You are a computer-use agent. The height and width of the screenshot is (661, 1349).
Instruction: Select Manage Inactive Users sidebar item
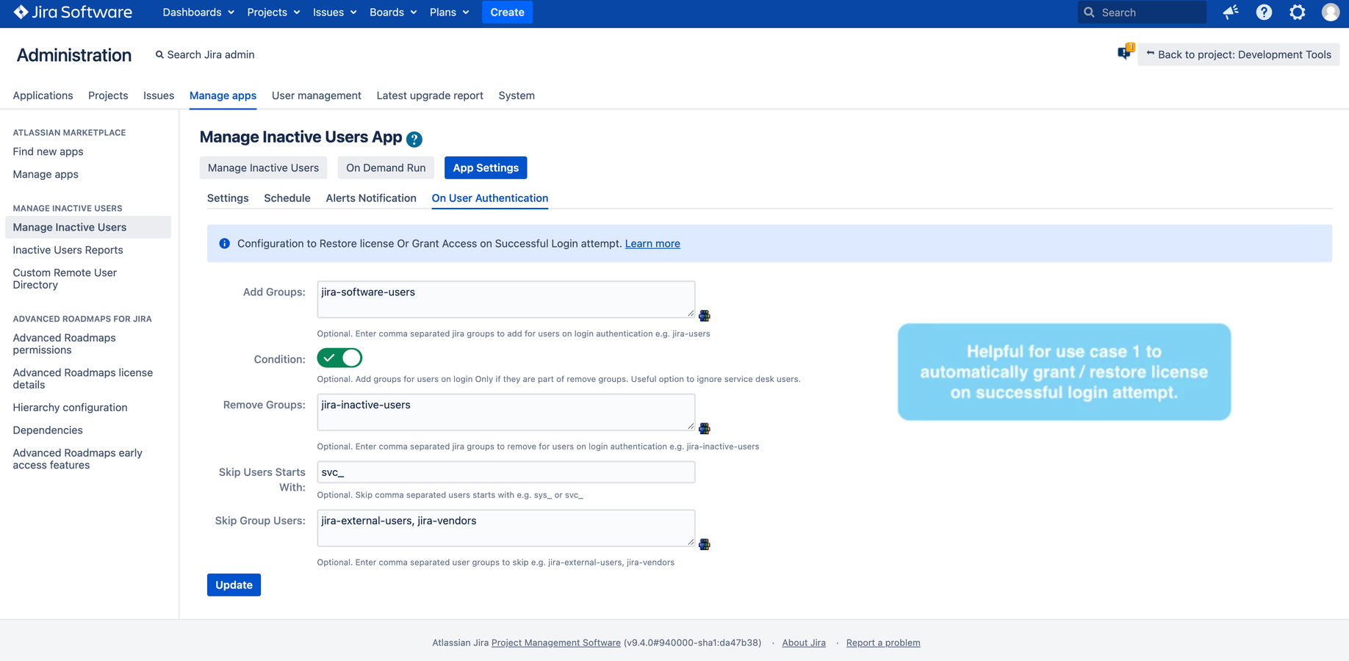(x=88, y=227)
